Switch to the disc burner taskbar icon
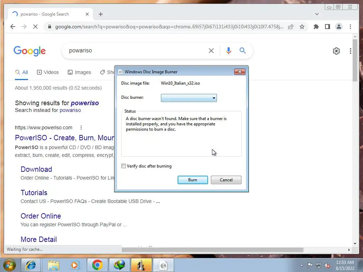This screenshot has height=272, width=363. click(163, 265)
